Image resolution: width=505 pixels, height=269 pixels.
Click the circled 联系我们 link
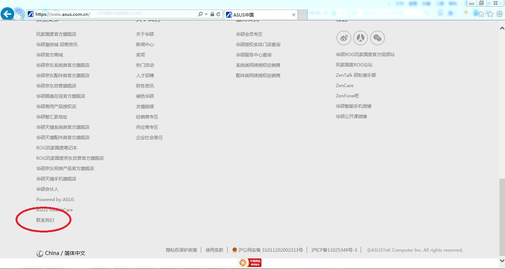click(x=45, y=220)
